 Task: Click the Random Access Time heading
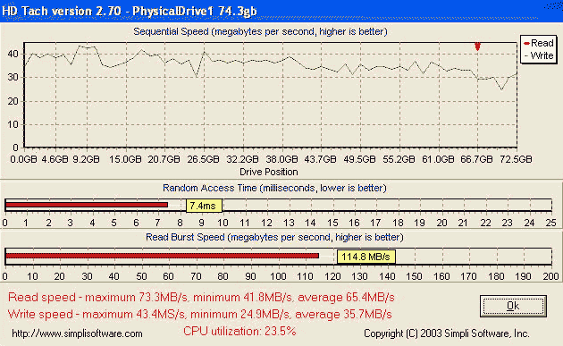coord(274,188)
